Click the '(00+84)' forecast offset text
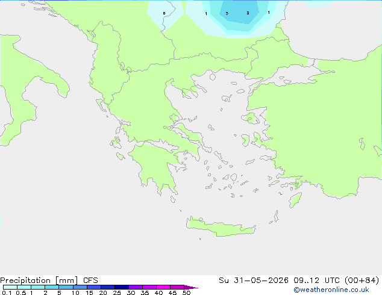 [x=362, y=281]
